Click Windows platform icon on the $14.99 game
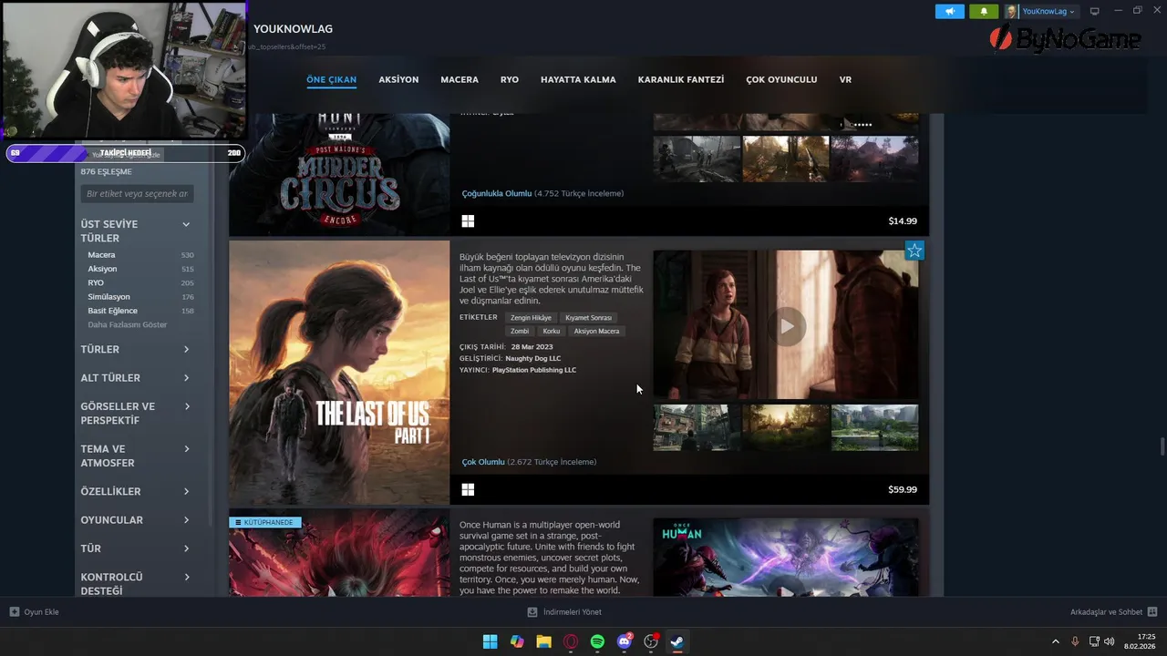The image size is (1167, 656). (x=468, y=220)
